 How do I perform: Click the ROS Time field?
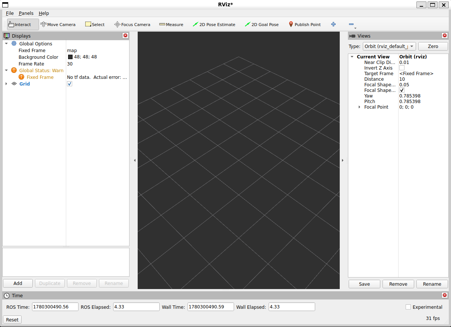[x=55, y=307]
